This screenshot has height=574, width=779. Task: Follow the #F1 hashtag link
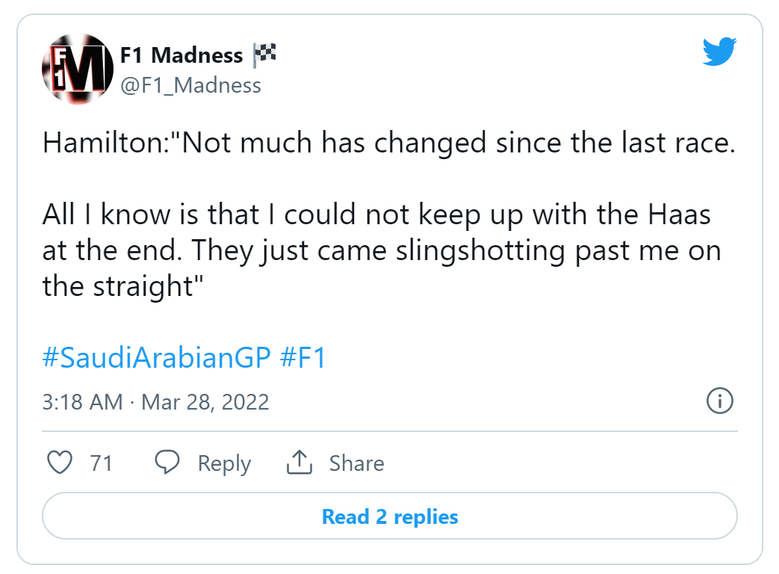pos(302,357)
